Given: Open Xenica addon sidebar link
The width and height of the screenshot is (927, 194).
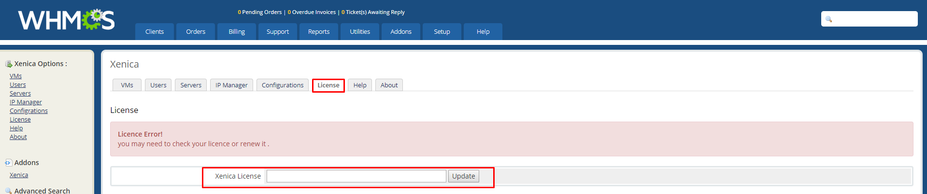Looking at the screenshot, I should tap(19, 175).
